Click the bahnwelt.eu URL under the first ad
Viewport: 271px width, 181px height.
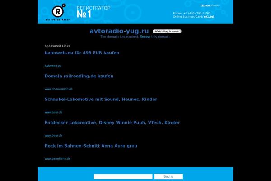point(53,66)
